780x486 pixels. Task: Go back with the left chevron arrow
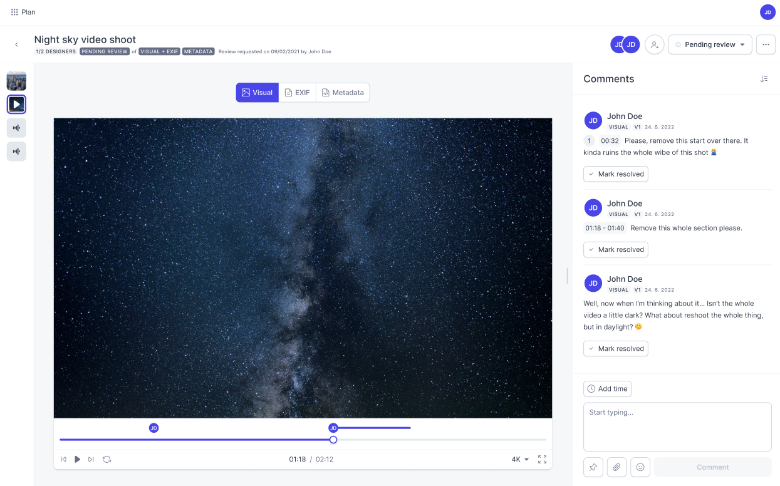16,44
